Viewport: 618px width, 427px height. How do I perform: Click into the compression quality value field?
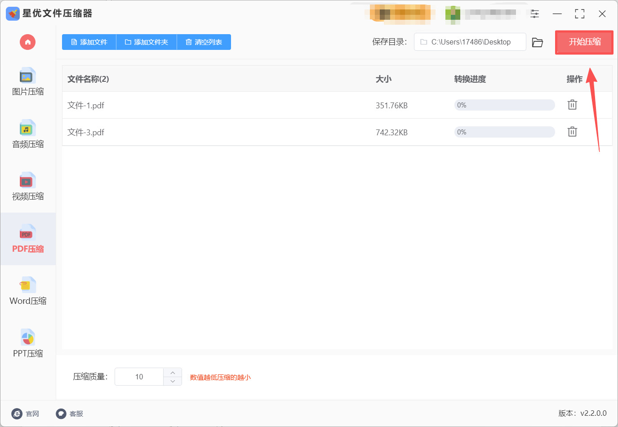[139, 377]
